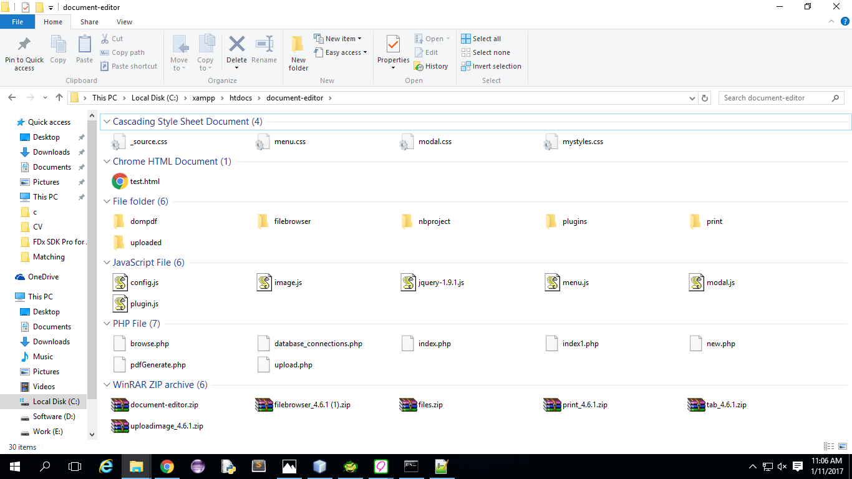The height and width of the screenshot is (479, 852).
Task: Click xampp breadcrumb in address bar
Action: (x=203, y=98)
